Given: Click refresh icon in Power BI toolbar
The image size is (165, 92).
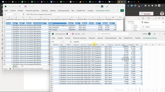Looking at the screenshot, I should click(156, 18).
